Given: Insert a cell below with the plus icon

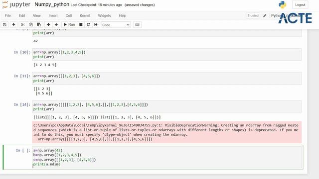Looking at the screenshot, I should coord(13,24).
